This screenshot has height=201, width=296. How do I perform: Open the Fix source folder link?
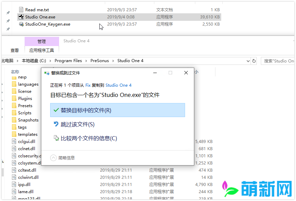click(x=88, y=85)
